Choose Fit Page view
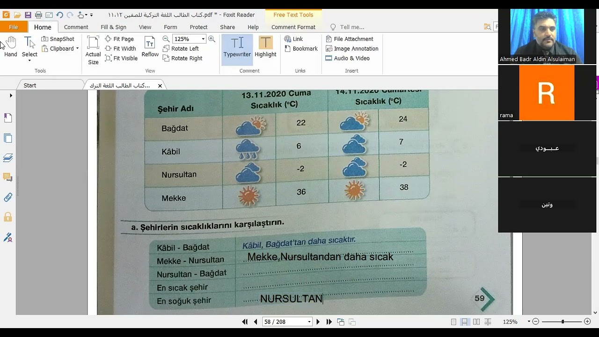This screenshot has width=599, height=337. pyautogui.click(x=119, y=39)
